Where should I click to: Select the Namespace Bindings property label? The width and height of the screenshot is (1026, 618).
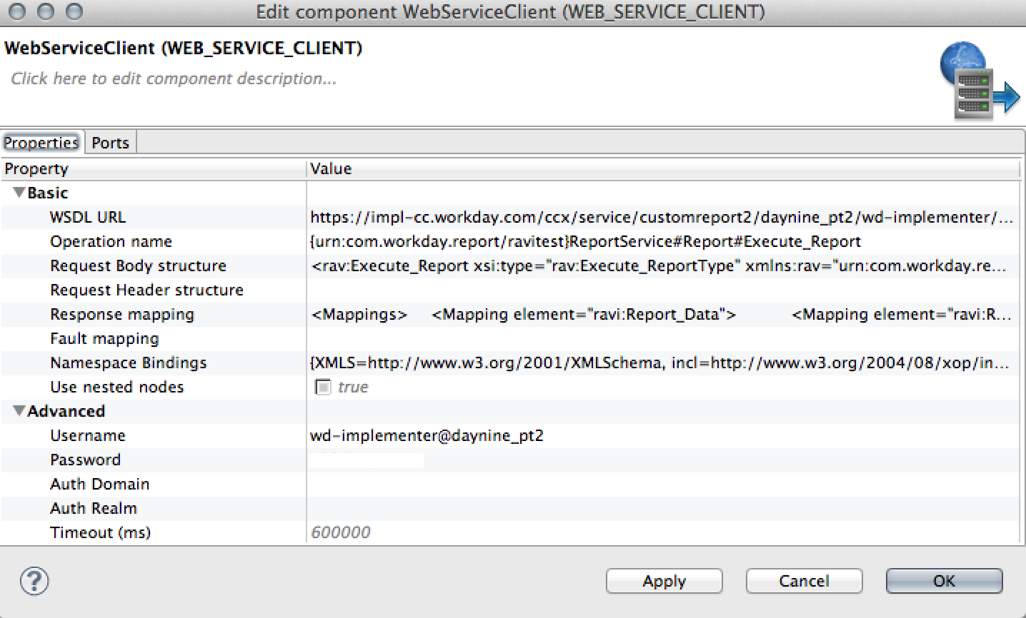[129, 363]
